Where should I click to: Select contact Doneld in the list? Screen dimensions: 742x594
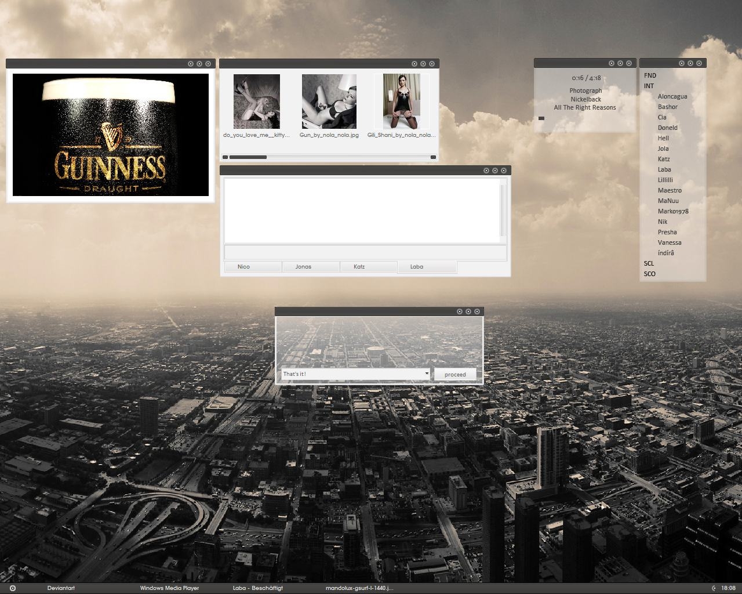pos(668,128)
